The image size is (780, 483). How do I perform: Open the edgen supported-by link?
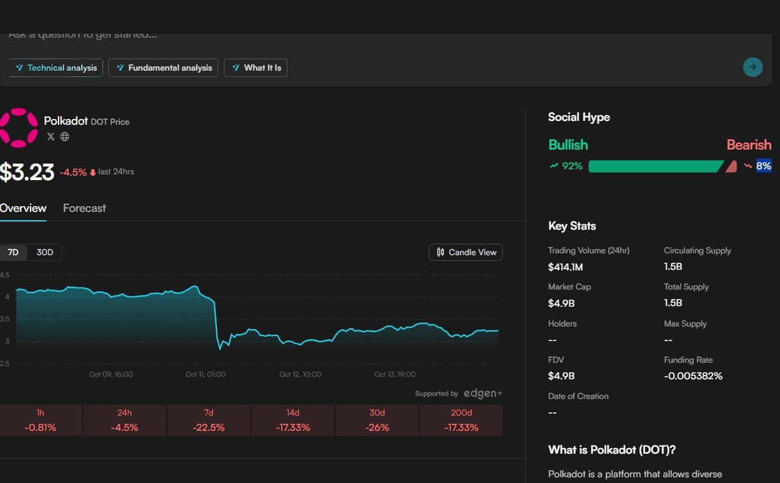[482, 393]
